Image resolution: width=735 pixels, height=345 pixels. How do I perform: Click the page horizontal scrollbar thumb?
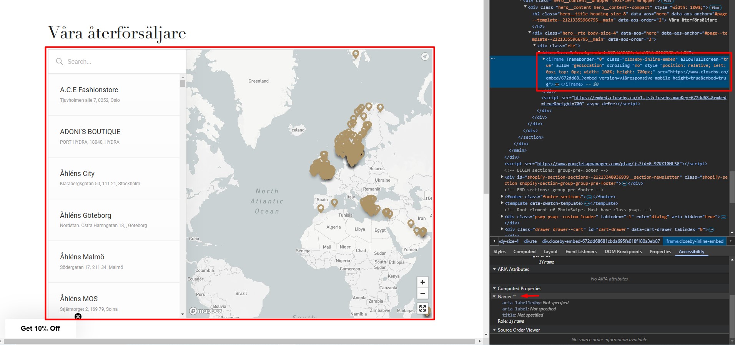click(x=239, y=341)
